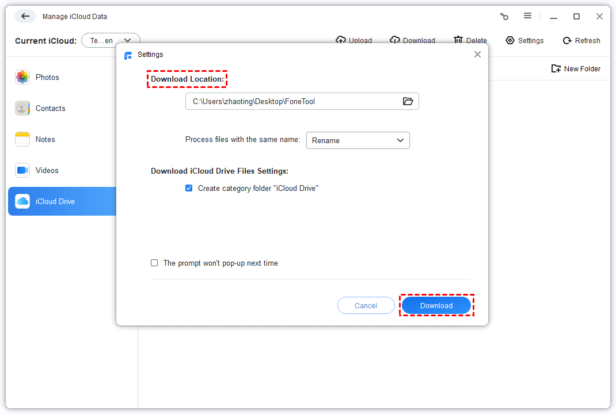Open the Videos section icon
The image size is (616, 414).
[22, 170]
